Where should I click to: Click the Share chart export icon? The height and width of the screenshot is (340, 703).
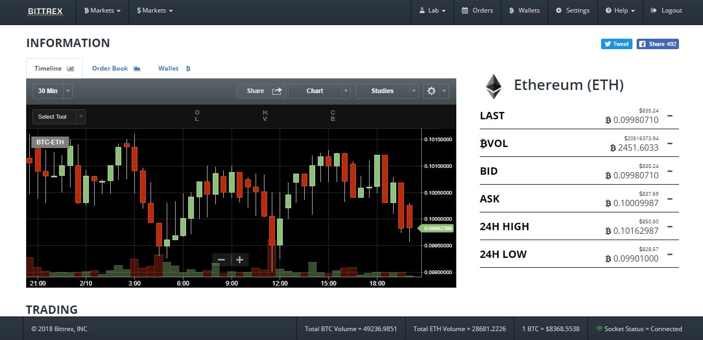(276, 90)
